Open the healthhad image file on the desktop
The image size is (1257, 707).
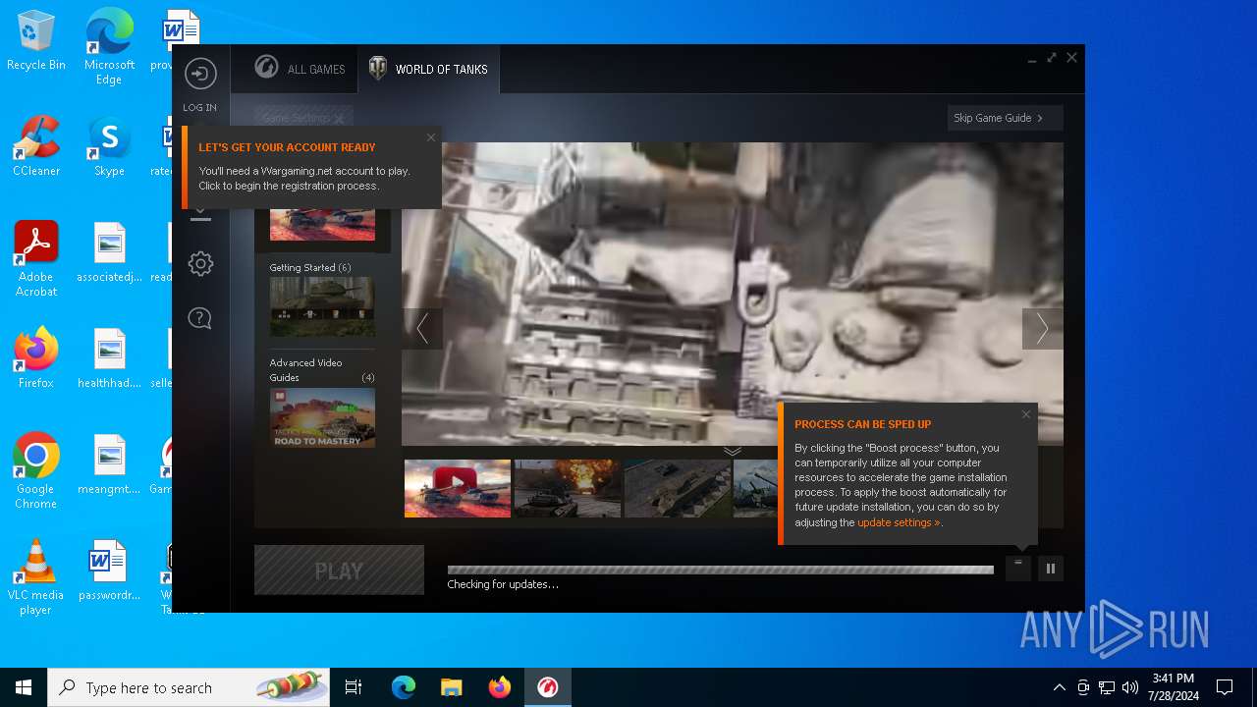point(109,358)
